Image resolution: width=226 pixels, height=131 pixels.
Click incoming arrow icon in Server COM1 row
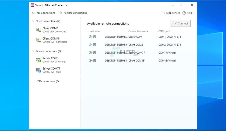pos(91,37)
